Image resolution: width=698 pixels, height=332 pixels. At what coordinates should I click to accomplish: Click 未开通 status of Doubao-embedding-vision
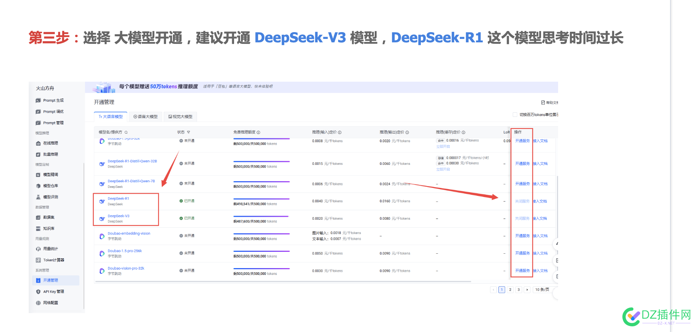coord(187,236)
